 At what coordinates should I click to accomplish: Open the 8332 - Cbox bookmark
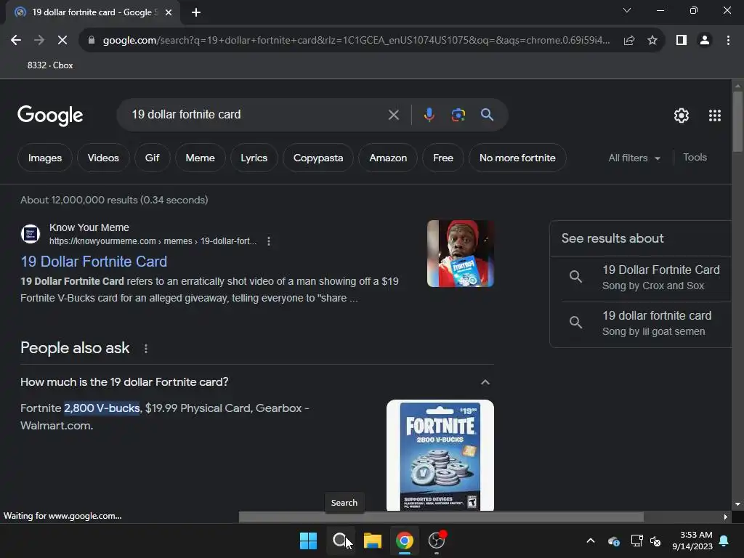click(50, 65)
